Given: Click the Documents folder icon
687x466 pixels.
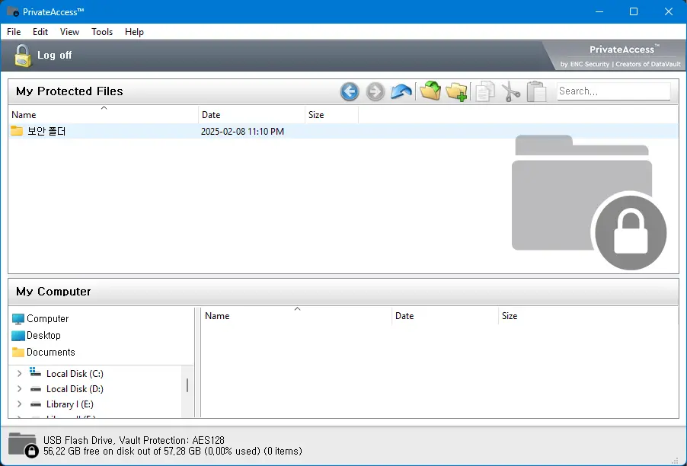Looking at the screenshot, I should [18, 352].
